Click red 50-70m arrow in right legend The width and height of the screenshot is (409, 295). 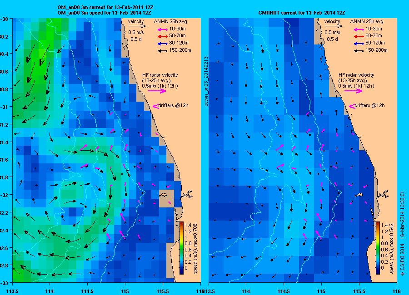tap(359, 36)
